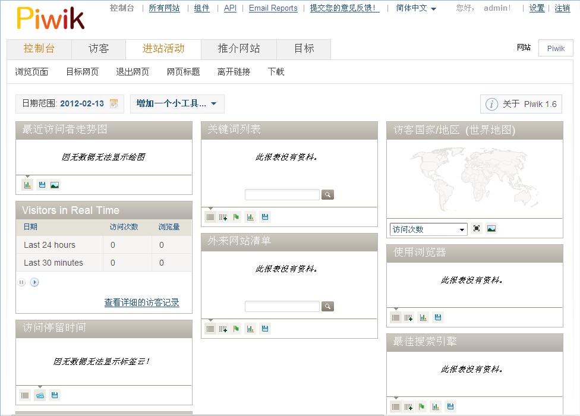The height and width of the screenshot is (416, 580).
Task: Click fullscreen icon under the world map
Action: 477,229
